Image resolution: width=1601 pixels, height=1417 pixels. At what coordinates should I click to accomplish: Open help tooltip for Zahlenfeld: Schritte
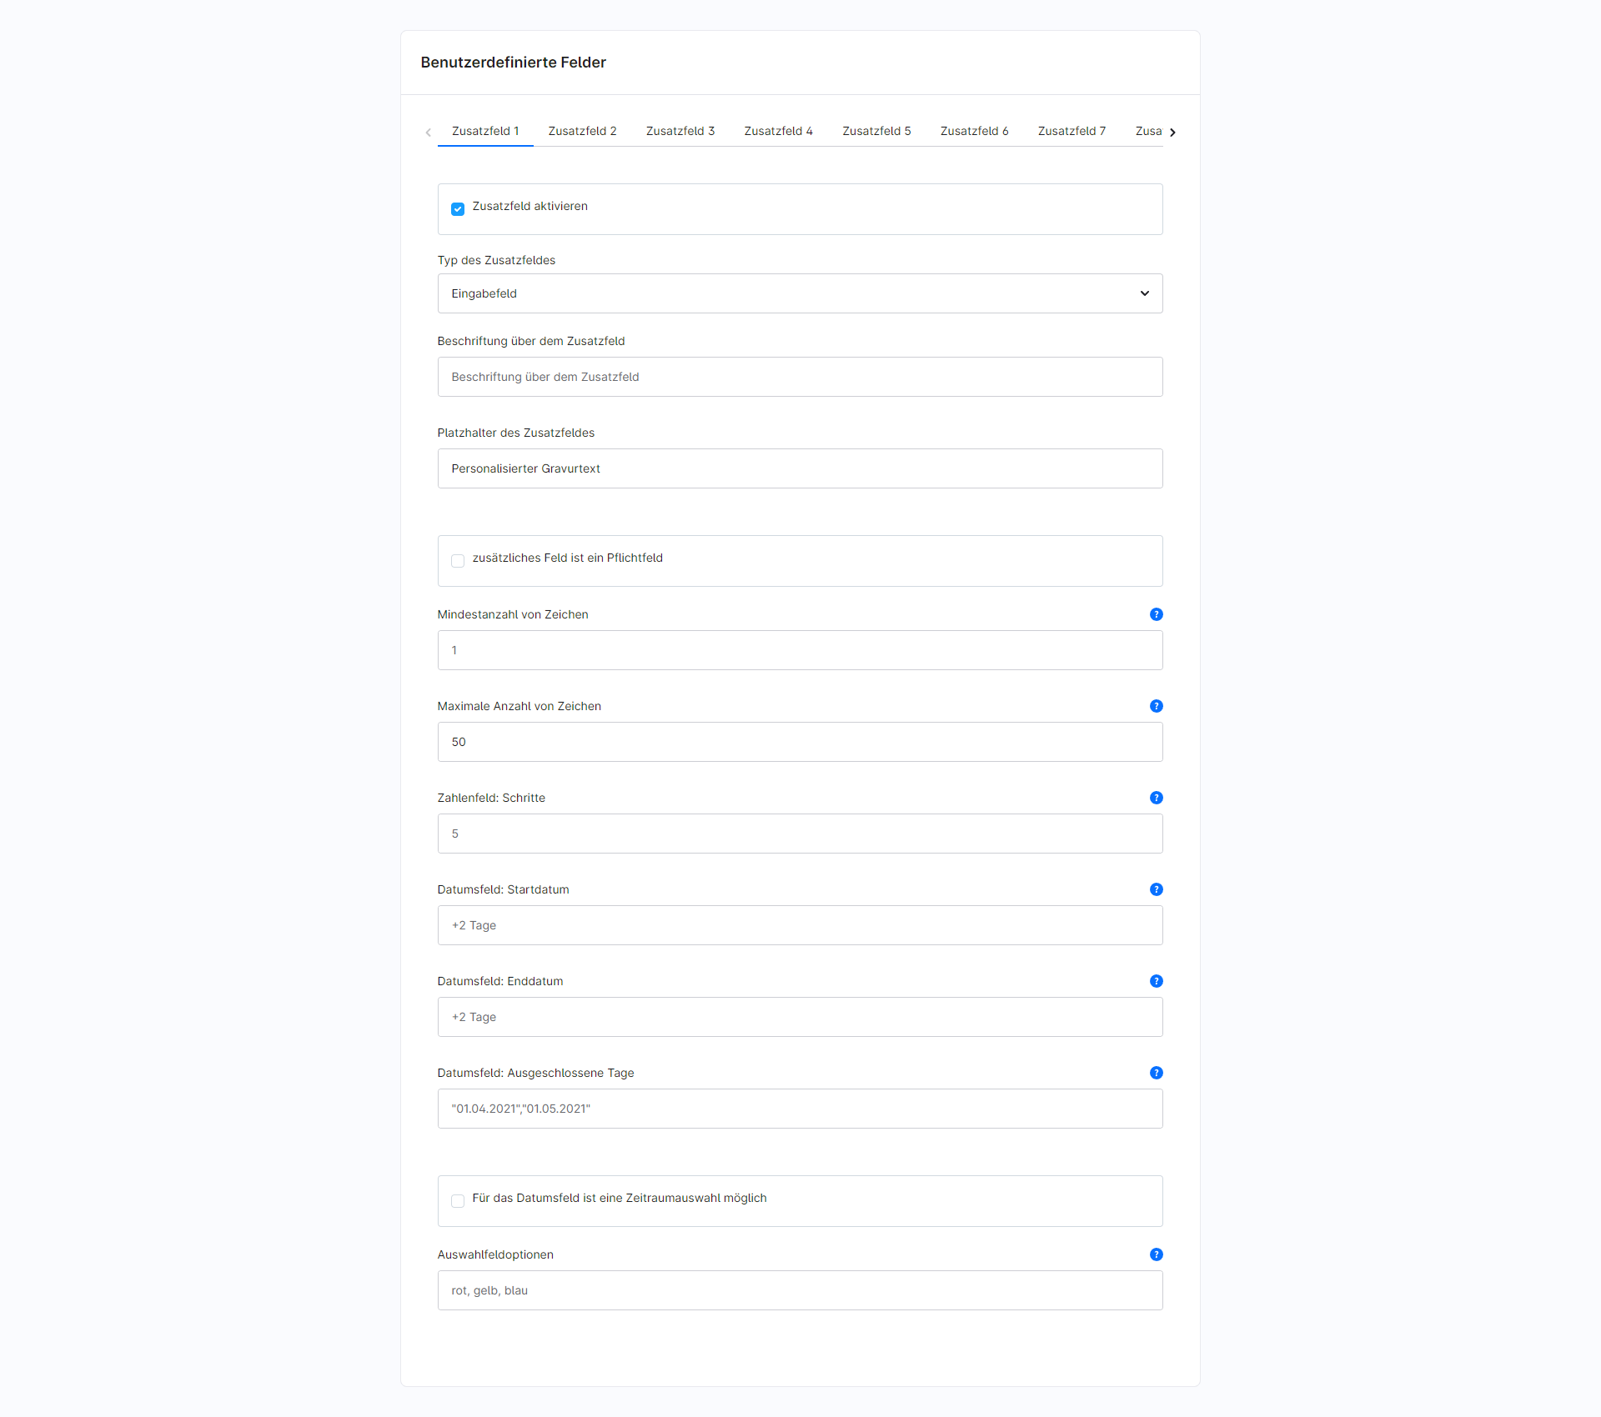point(1156,798)
